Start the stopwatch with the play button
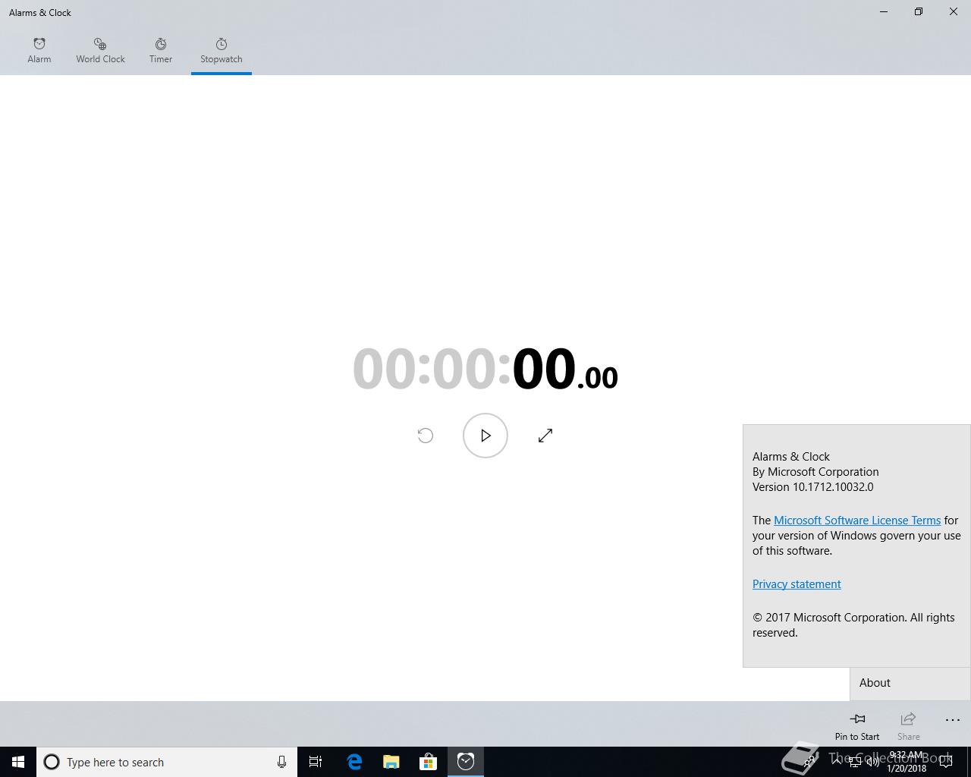The width and height of the screenshot is (971, 777). [x=485, y=436]
